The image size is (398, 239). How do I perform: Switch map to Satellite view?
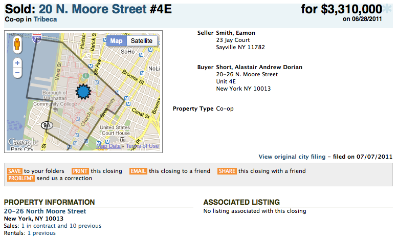(x=141, y=41)
